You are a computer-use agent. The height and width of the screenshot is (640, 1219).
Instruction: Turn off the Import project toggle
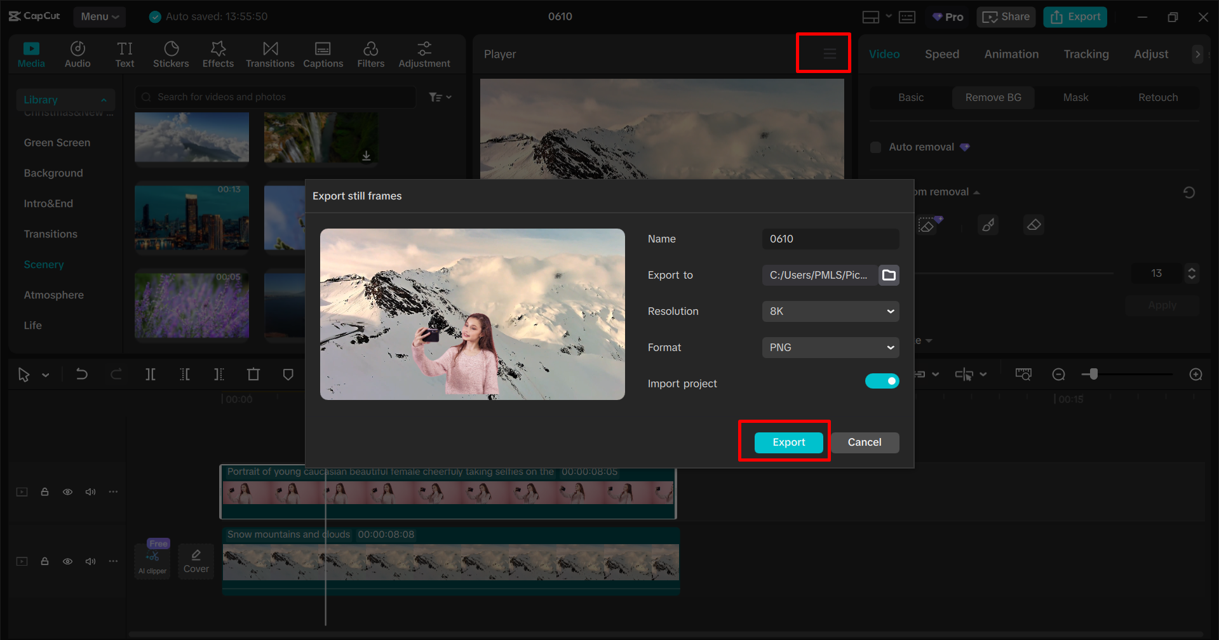click(882, 381)
